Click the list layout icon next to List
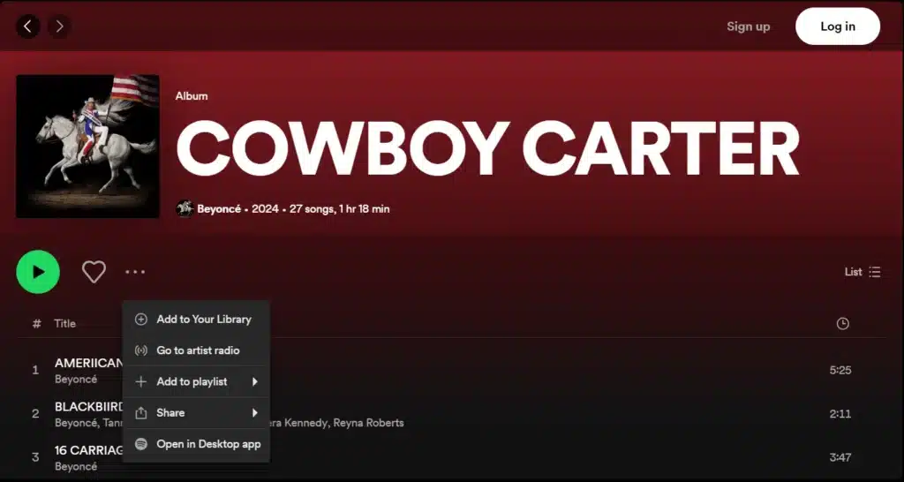The width and height of the screenshot is (904, 482). click(875, 272)
